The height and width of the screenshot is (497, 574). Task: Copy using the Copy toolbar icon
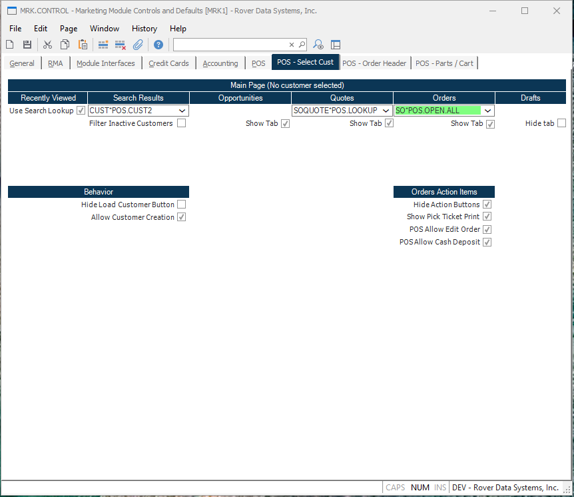pyautogui.click(x=65, y=44)
